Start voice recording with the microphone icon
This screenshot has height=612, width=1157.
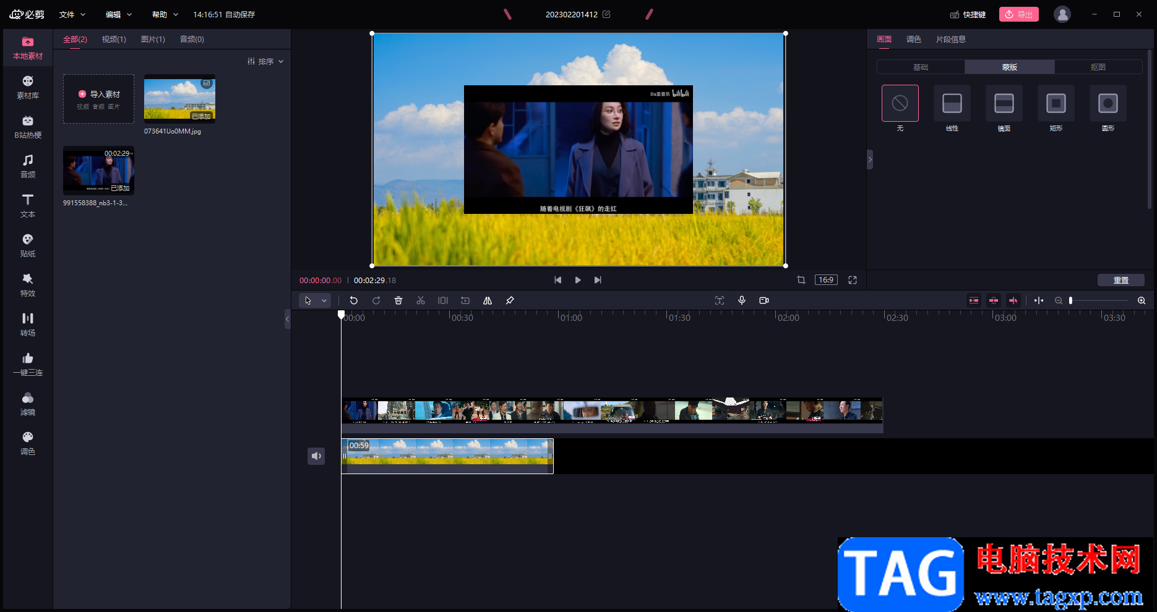pyautogui.click(x=742, y=300)
